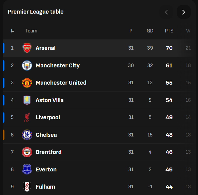Show next table columns with right chevron
198x195 pixels.
[x=184, y=12]
